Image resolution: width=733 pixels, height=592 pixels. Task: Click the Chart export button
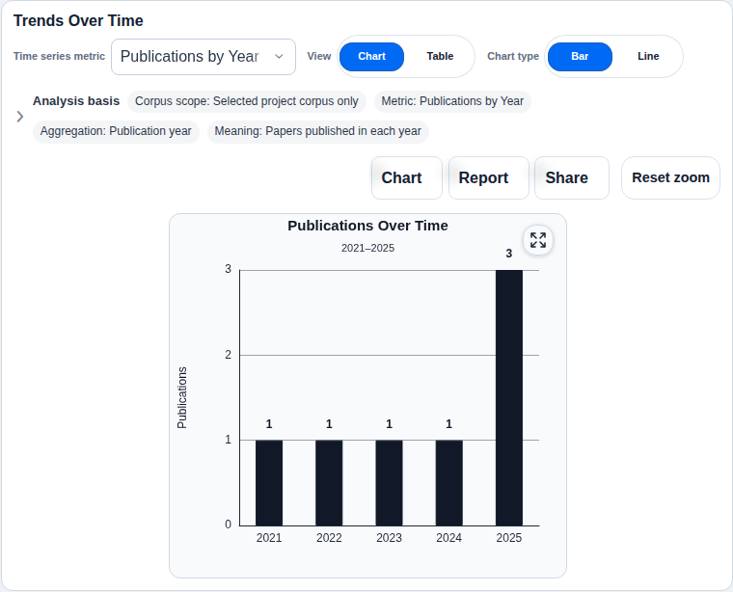click(407, 178)
